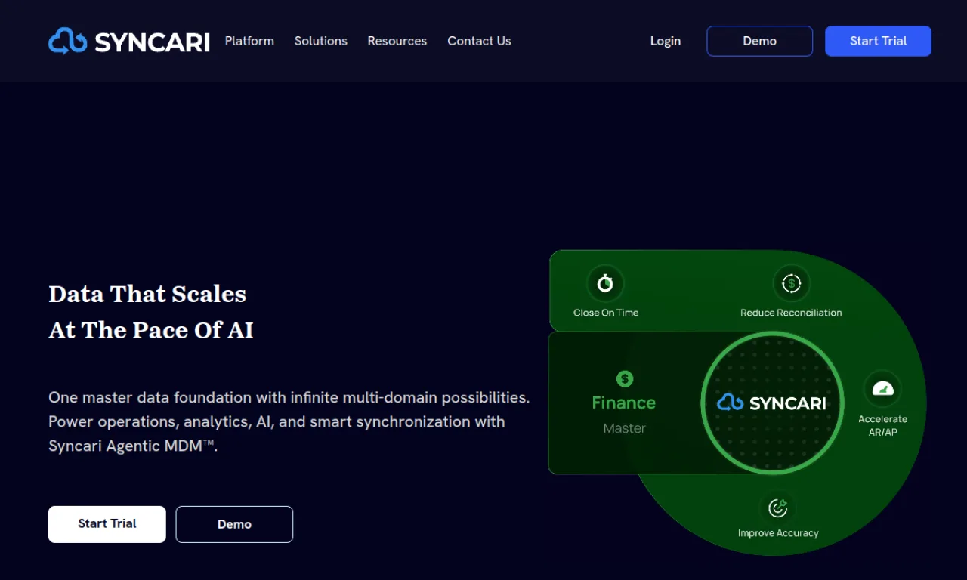Click the Reduce Reconciliation dollar icon
This screenshot has height=580, width=967.
tap(791, 284)
